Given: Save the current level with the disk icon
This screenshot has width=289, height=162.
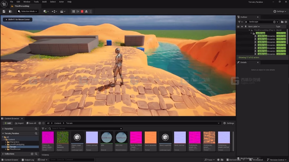Looking at the screenshot, I should (4, 12).
